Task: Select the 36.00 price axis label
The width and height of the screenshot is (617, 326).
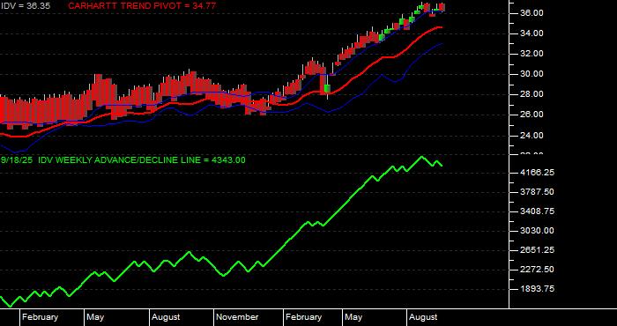Action: 532,13
